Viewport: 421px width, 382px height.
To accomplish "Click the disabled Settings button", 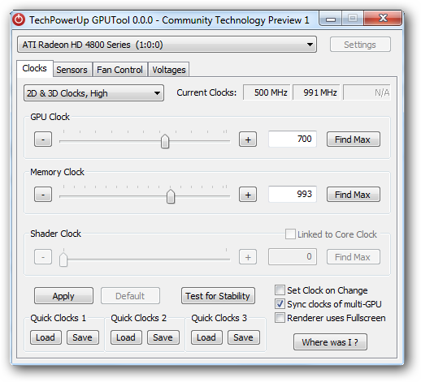I will (360, 45).
